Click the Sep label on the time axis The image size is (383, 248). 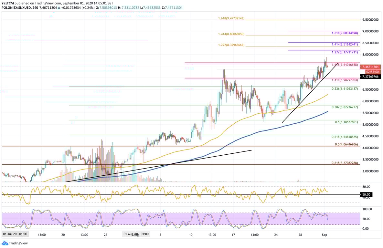[324, 235]
